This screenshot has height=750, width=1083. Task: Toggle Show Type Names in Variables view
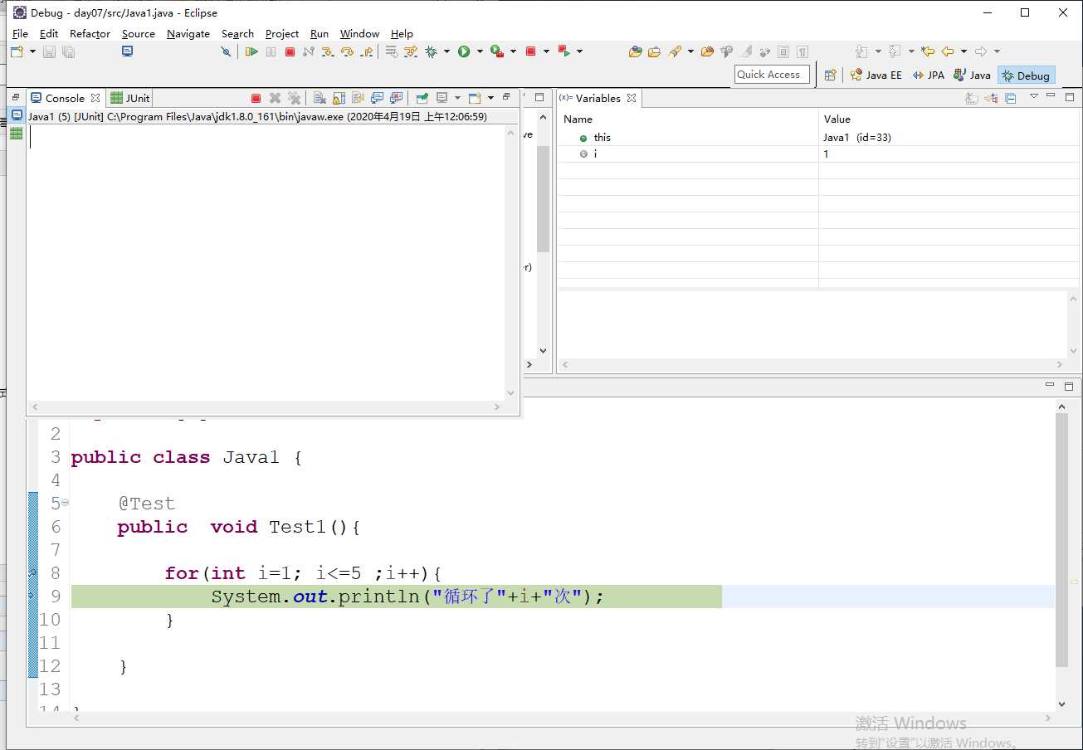pyautogui.click(x=972, y=98)
